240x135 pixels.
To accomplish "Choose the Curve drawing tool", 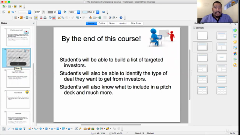I will click(x=30, y=129).
